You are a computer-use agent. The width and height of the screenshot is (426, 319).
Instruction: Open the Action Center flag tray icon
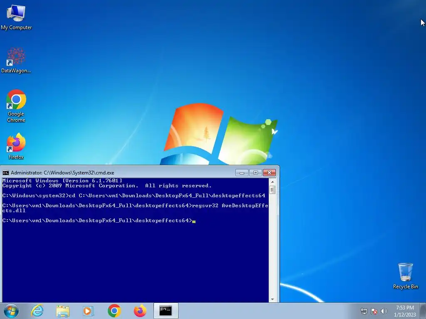coord(374,311)
